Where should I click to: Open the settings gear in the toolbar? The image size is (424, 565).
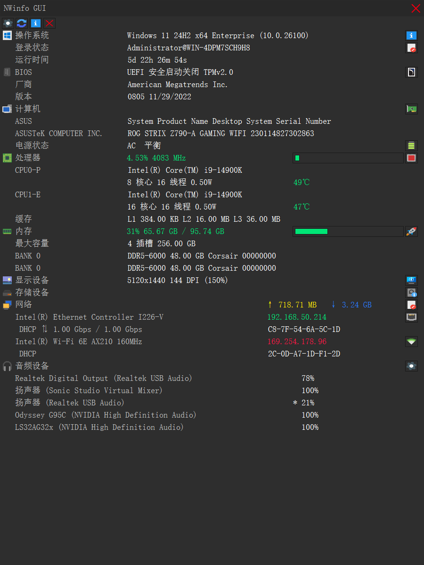tap(8, 23)
